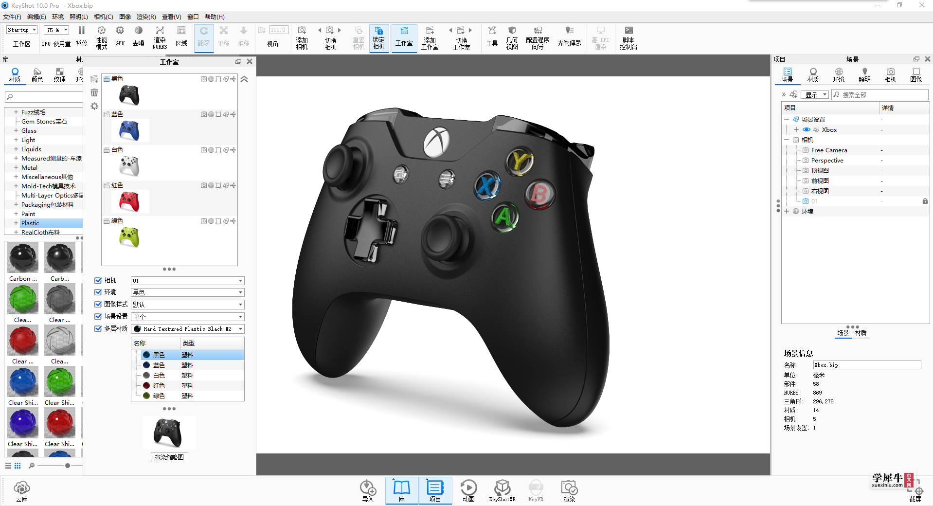Toggle Library (库) bottom bar icon

[402, 490]
